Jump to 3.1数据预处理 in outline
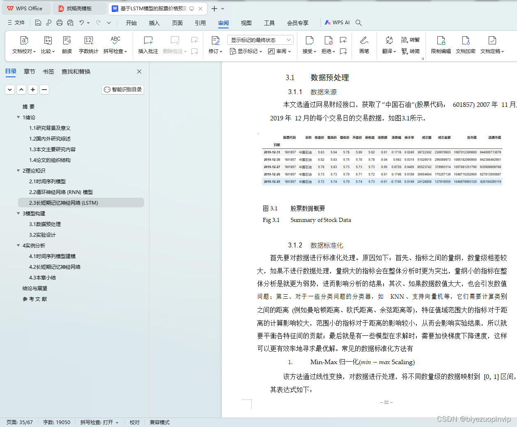 tap(45, 224)
